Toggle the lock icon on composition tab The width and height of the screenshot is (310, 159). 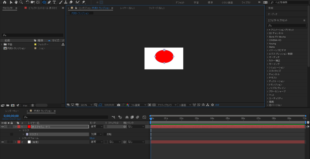coord(76,8)
